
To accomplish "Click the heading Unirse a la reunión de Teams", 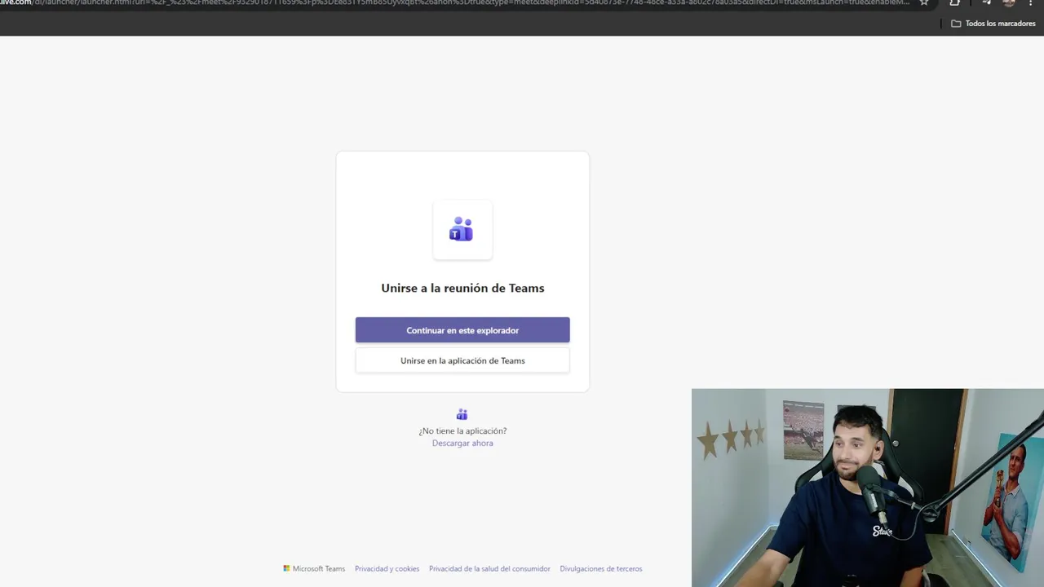I will pyautogui.click(x=462, y=288).
